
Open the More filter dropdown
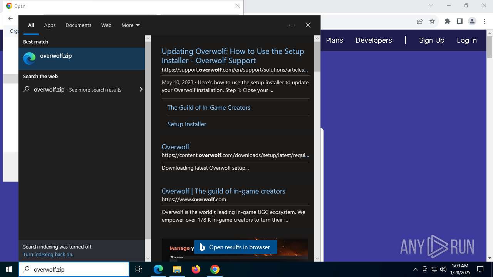coord(131,25)
